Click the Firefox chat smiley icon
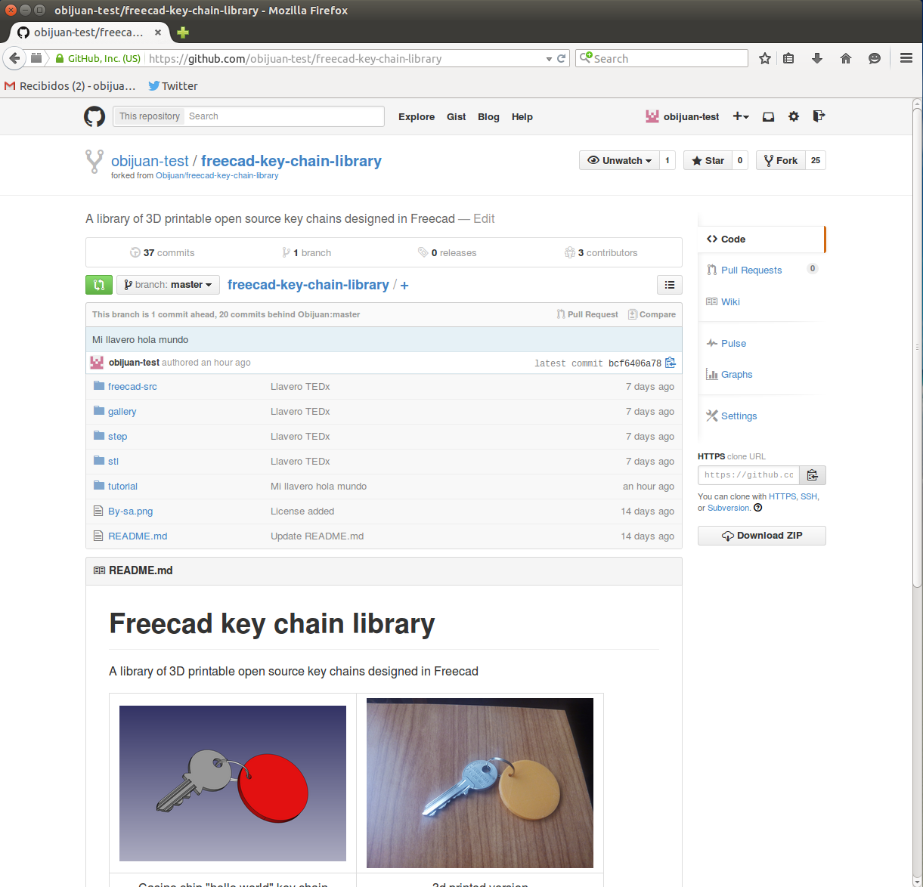Viewport: 923px width, 887px height. pos(875,58)
